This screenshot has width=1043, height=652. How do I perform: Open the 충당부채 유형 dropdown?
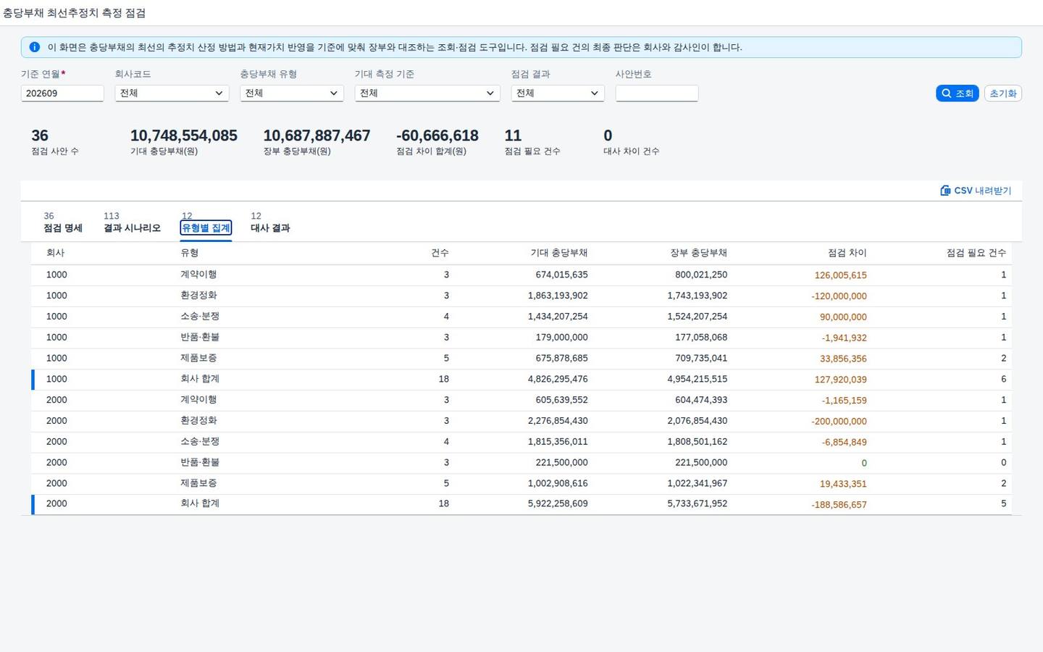[x=291, y=93]
